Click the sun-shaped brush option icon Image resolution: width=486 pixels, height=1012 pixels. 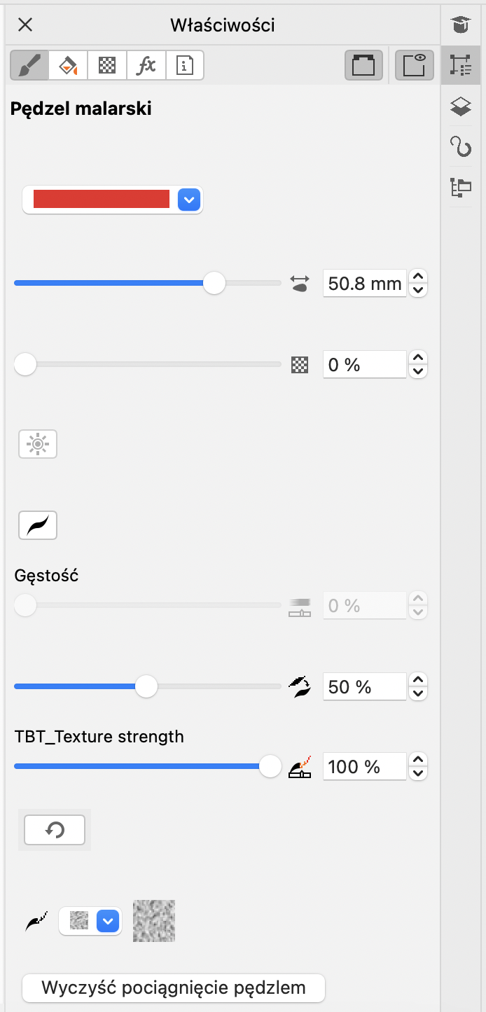pyautogui.click(x=38, y=445)
